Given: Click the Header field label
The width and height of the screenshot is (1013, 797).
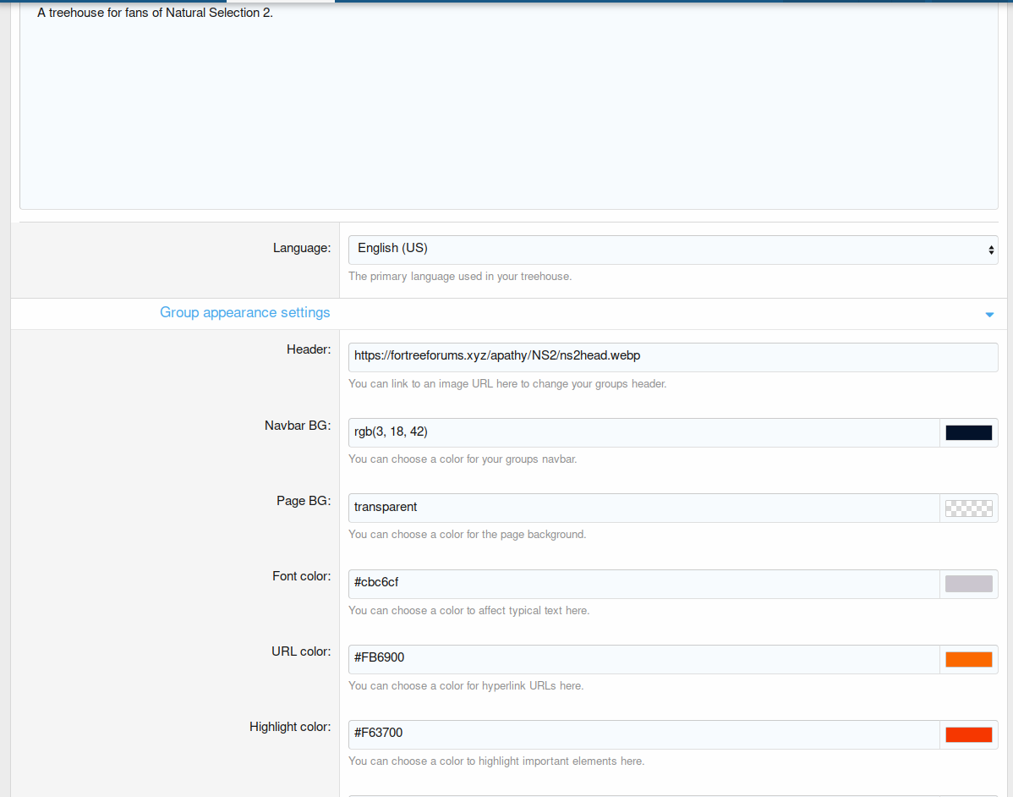Looking at the screenshot, I should [x=308, y=349].
